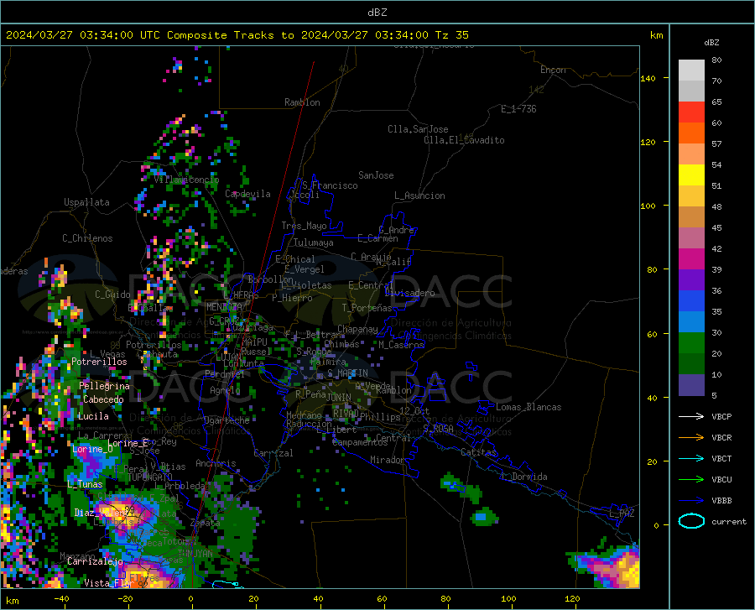Click the Carrizalejo map label
Image resolution: width=755 pixels, height=610 pixels.
[x=95, y=561]
